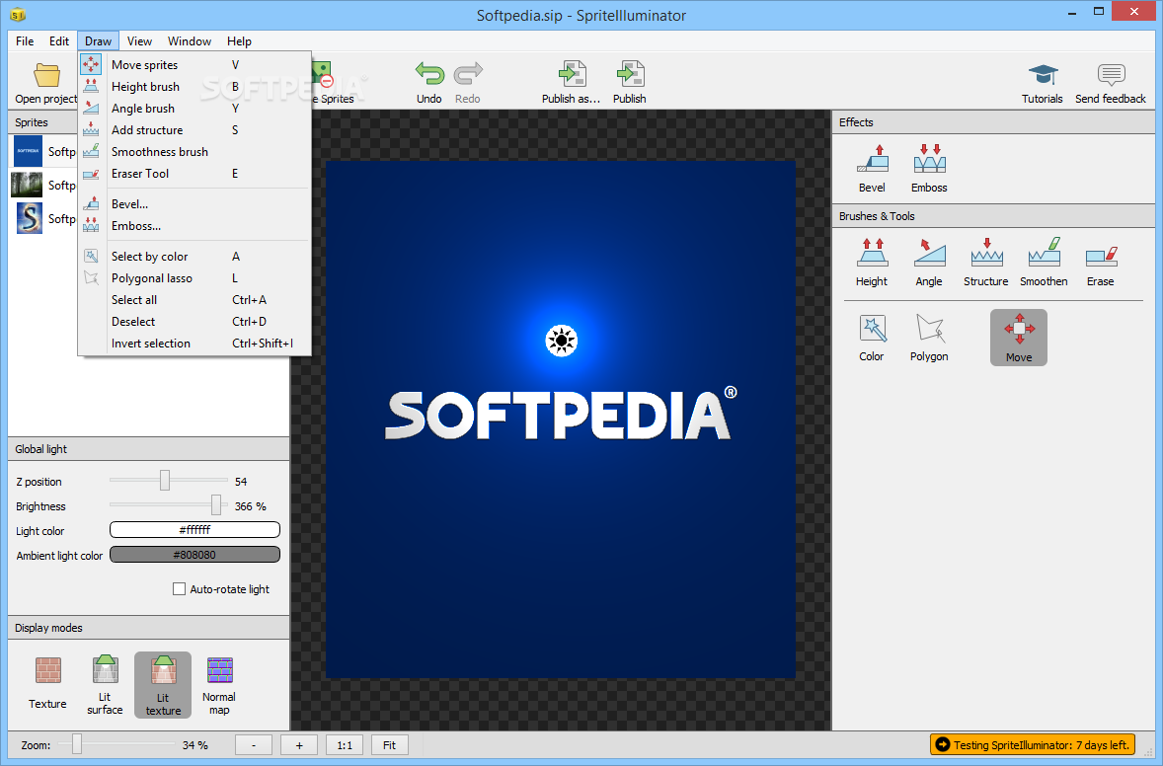Choose Angle brush from Draw menu

[194, 109]
